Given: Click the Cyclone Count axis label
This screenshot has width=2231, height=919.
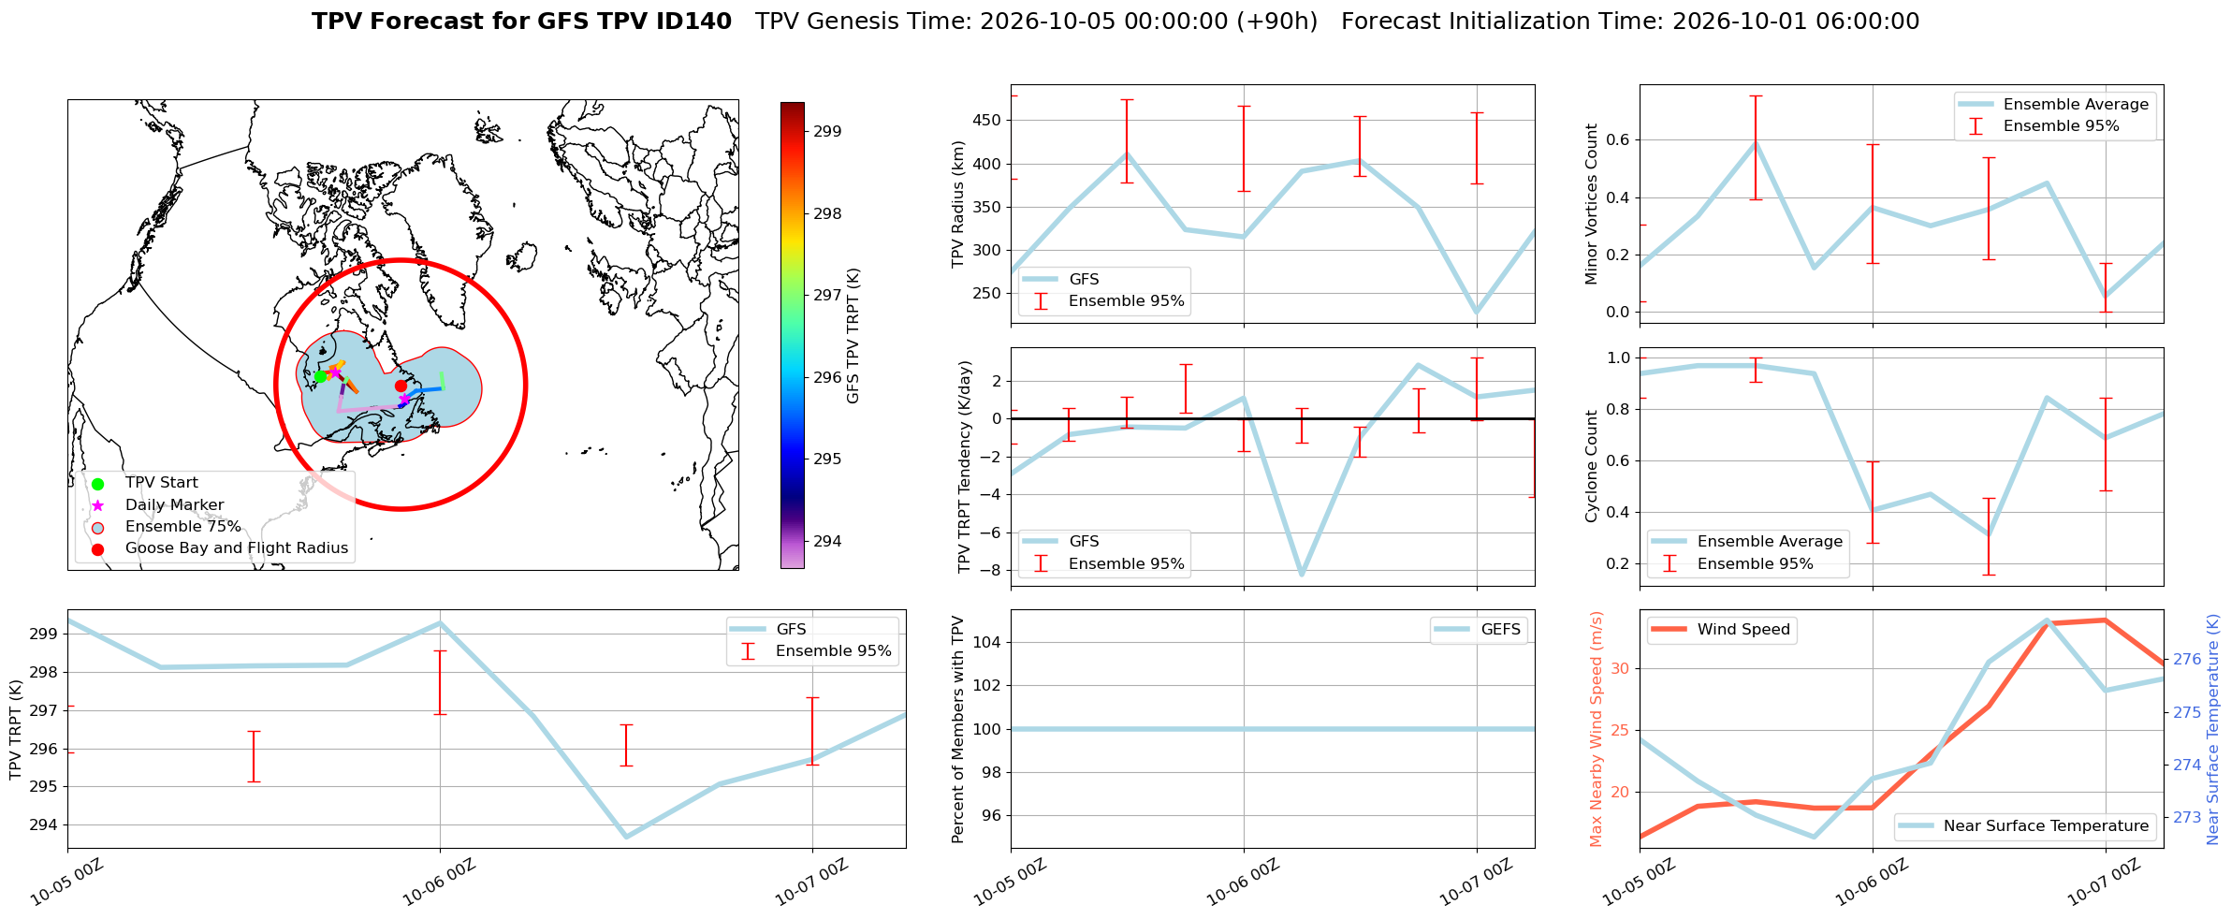Looking at the screenshot, I should tap(1591, 466).
